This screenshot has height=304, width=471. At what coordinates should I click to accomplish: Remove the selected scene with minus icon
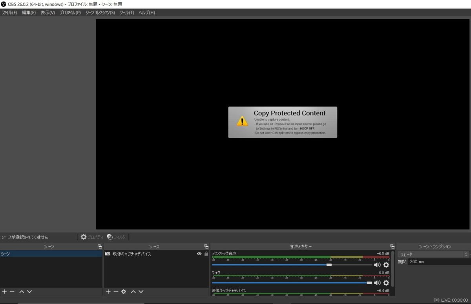12,291
